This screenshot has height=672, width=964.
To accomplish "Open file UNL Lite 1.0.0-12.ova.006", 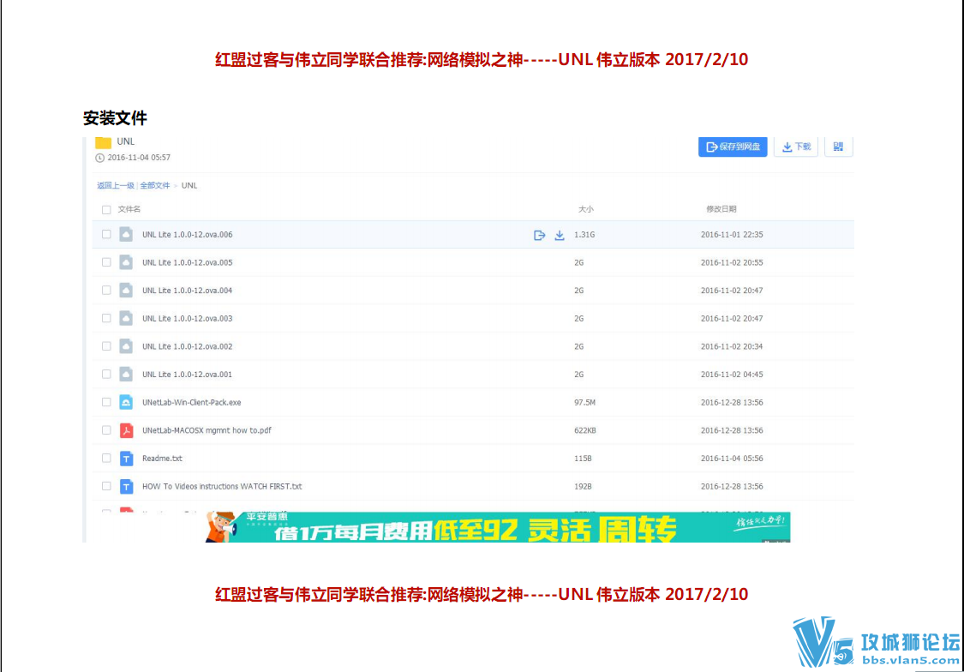I will coord(188,235).
